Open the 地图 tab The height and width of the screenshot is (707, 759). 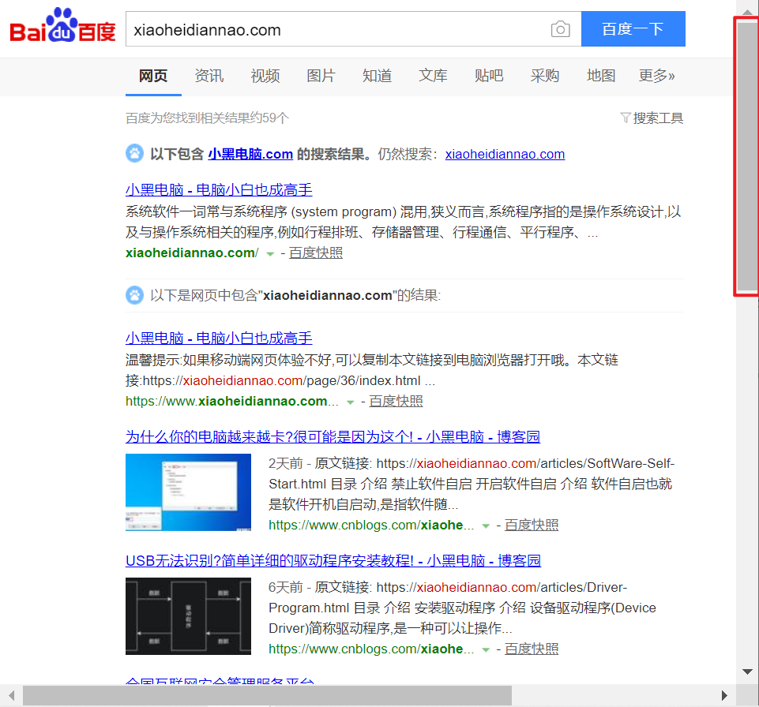(601, 76)
